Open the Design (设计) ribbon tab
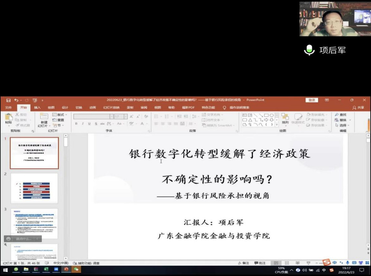Image resolution: width=371 pixels, height=276 pixels. [x=65, y=108]
